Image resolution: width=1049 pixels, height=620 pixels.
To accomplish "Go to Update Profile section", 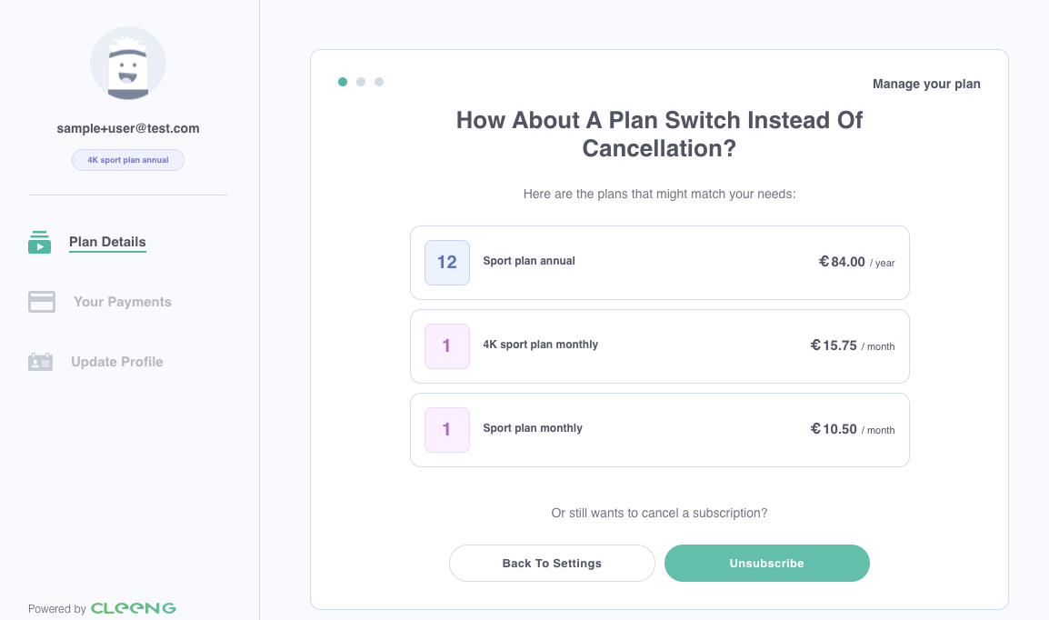I will tap(117, 362).
